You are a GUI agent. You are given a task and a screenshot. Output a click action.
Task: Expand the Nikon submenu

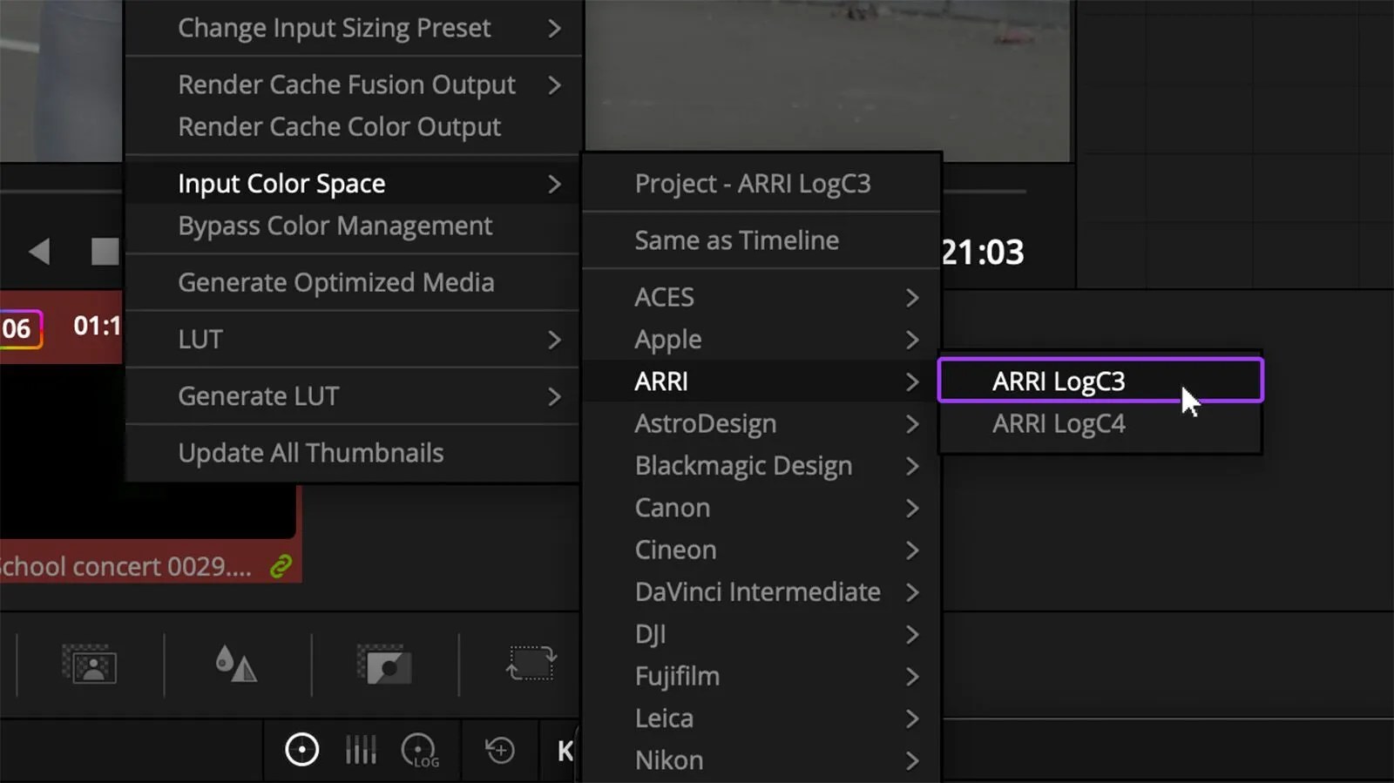pyautogui.click(x=761, y=760)
